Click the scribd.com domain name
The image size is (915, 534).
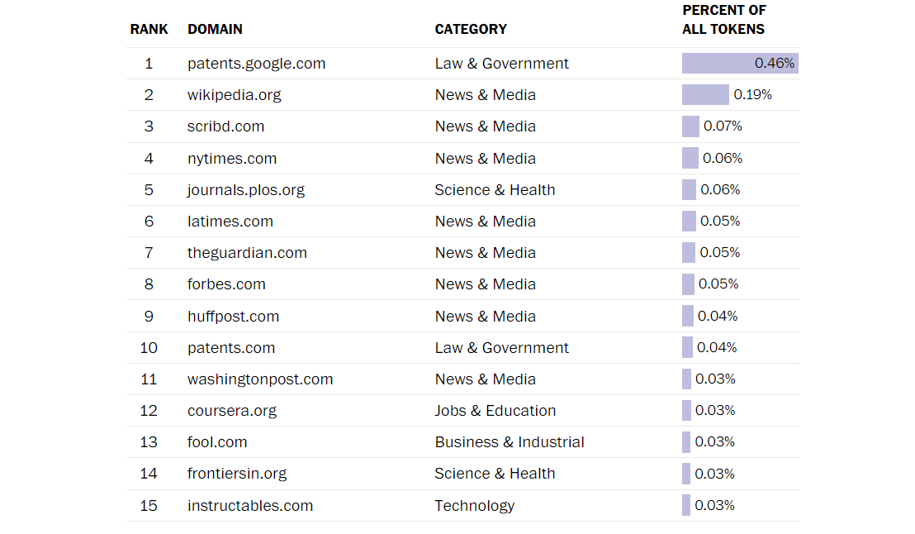[225, 126]
